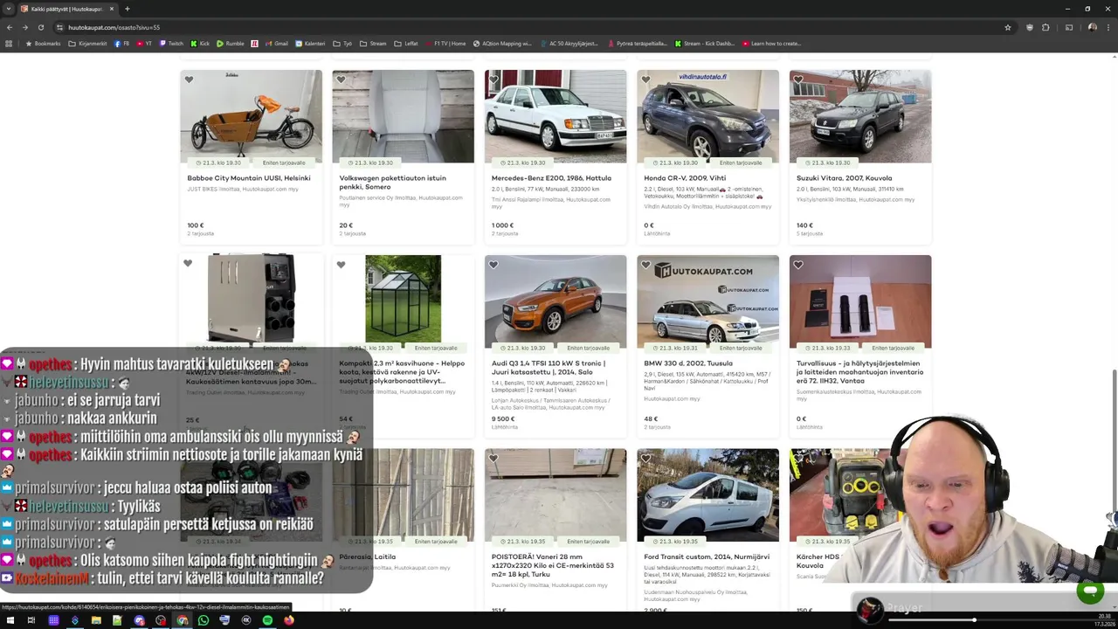Open the Learn how to create bookmark
The height and width of the screenshot is (629, 1118).
click(x=771, y=44)
